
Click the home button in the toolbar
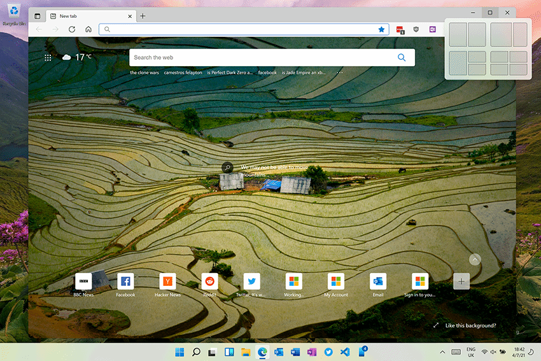(x=88, y=29)
